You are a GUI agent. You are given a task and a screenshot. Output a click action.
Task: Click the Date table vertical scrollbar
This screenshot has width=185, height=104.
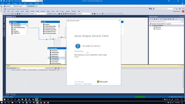coord(59,29)
